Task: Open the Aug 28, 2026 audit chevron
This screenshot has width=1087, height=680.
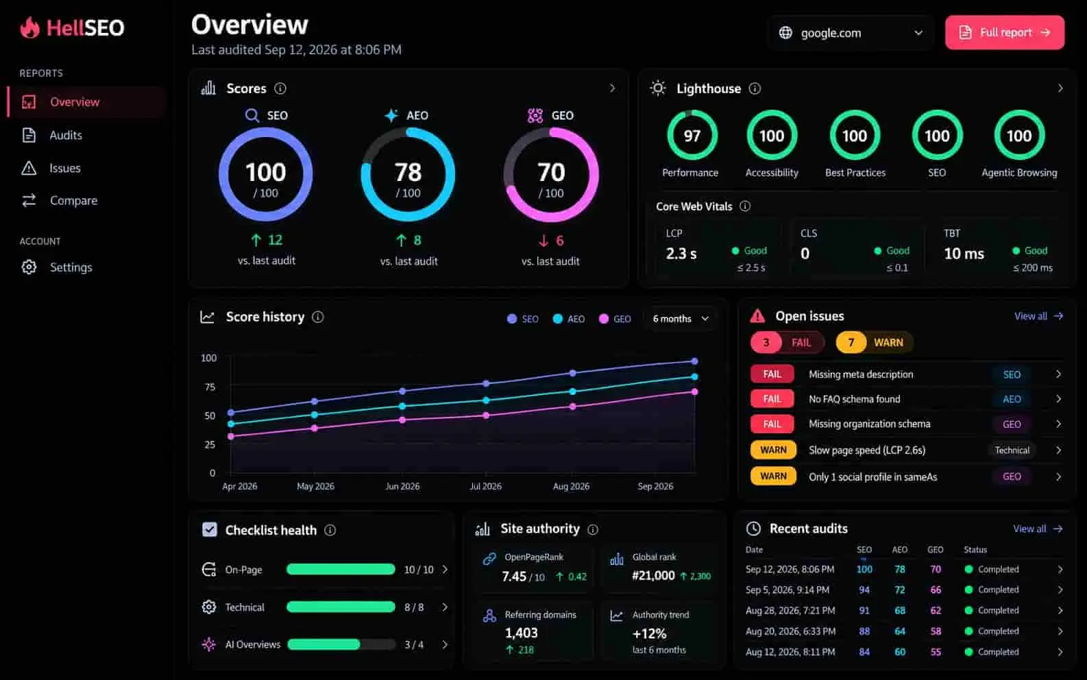Action: pyautogui.click(x=1060, y=610)
